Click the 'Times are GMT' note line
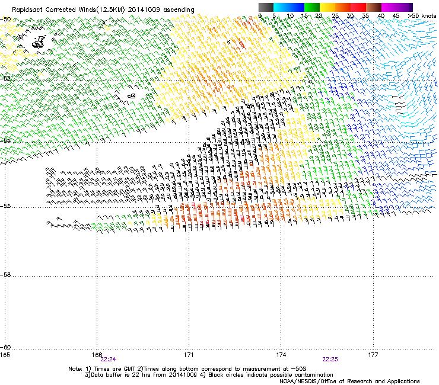439x385 pixels. coord(187,369)
